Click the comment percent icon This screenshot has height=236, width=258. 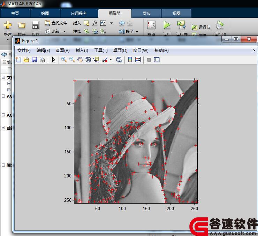[x=86, y=31]
